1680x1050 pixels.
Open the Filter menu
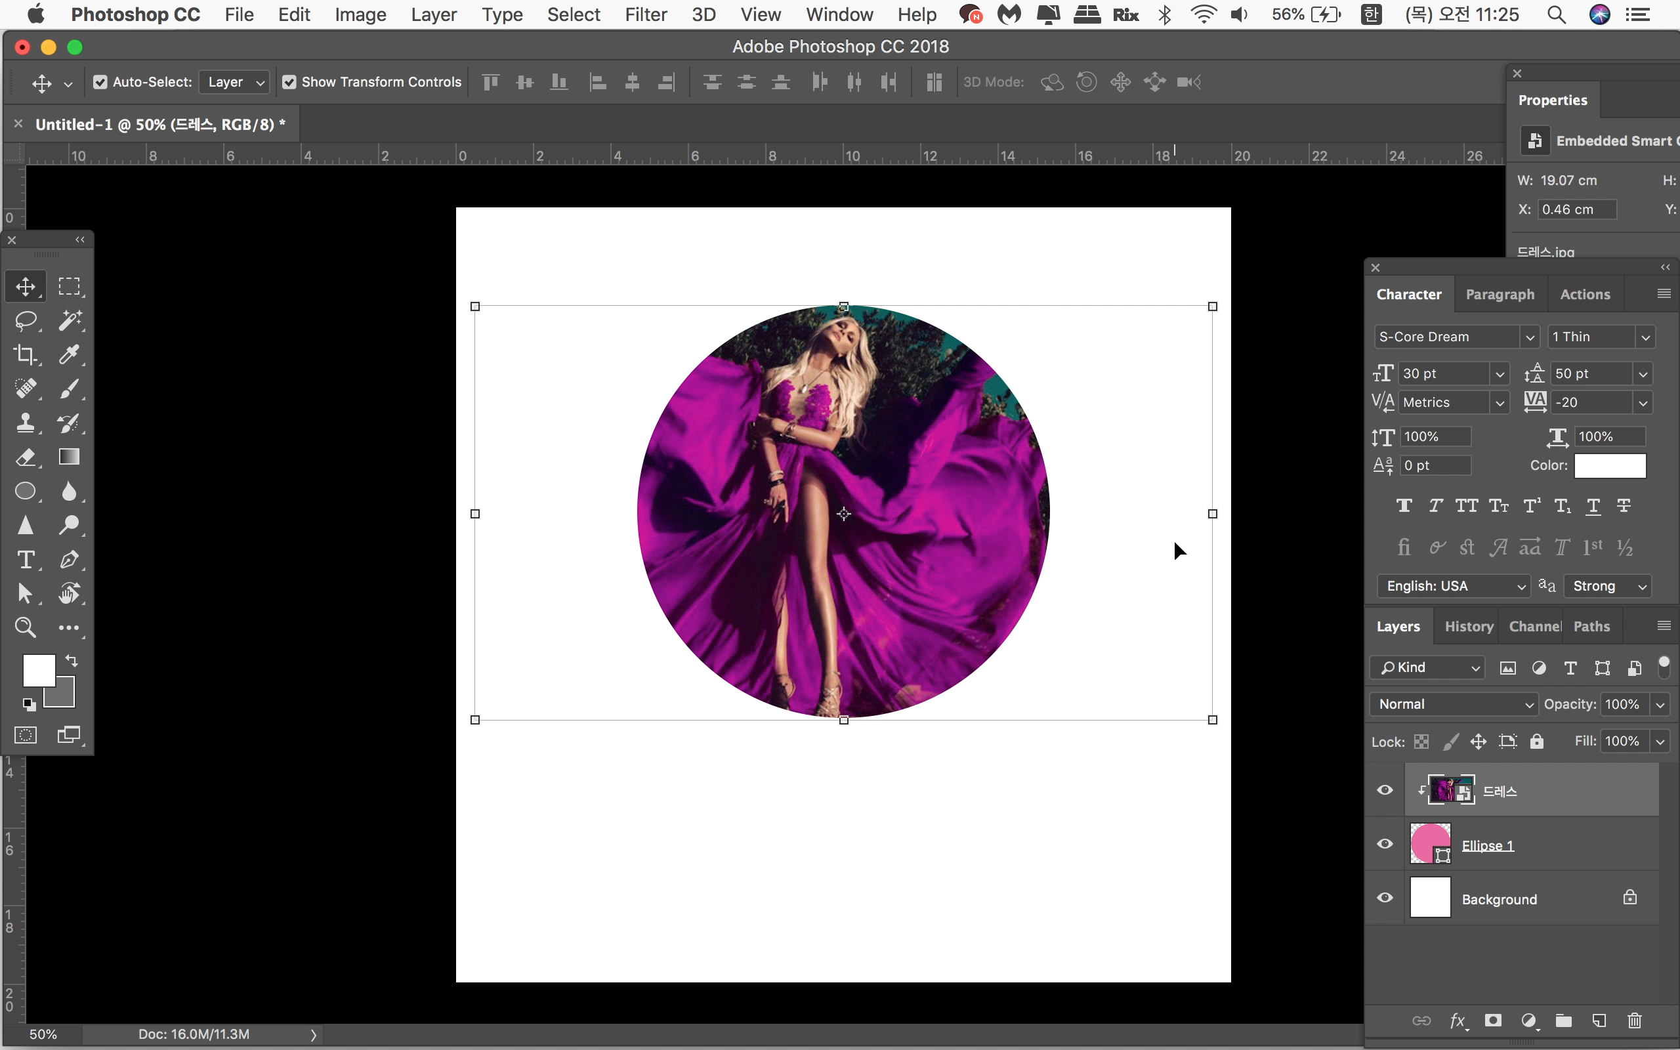[645, 14]
